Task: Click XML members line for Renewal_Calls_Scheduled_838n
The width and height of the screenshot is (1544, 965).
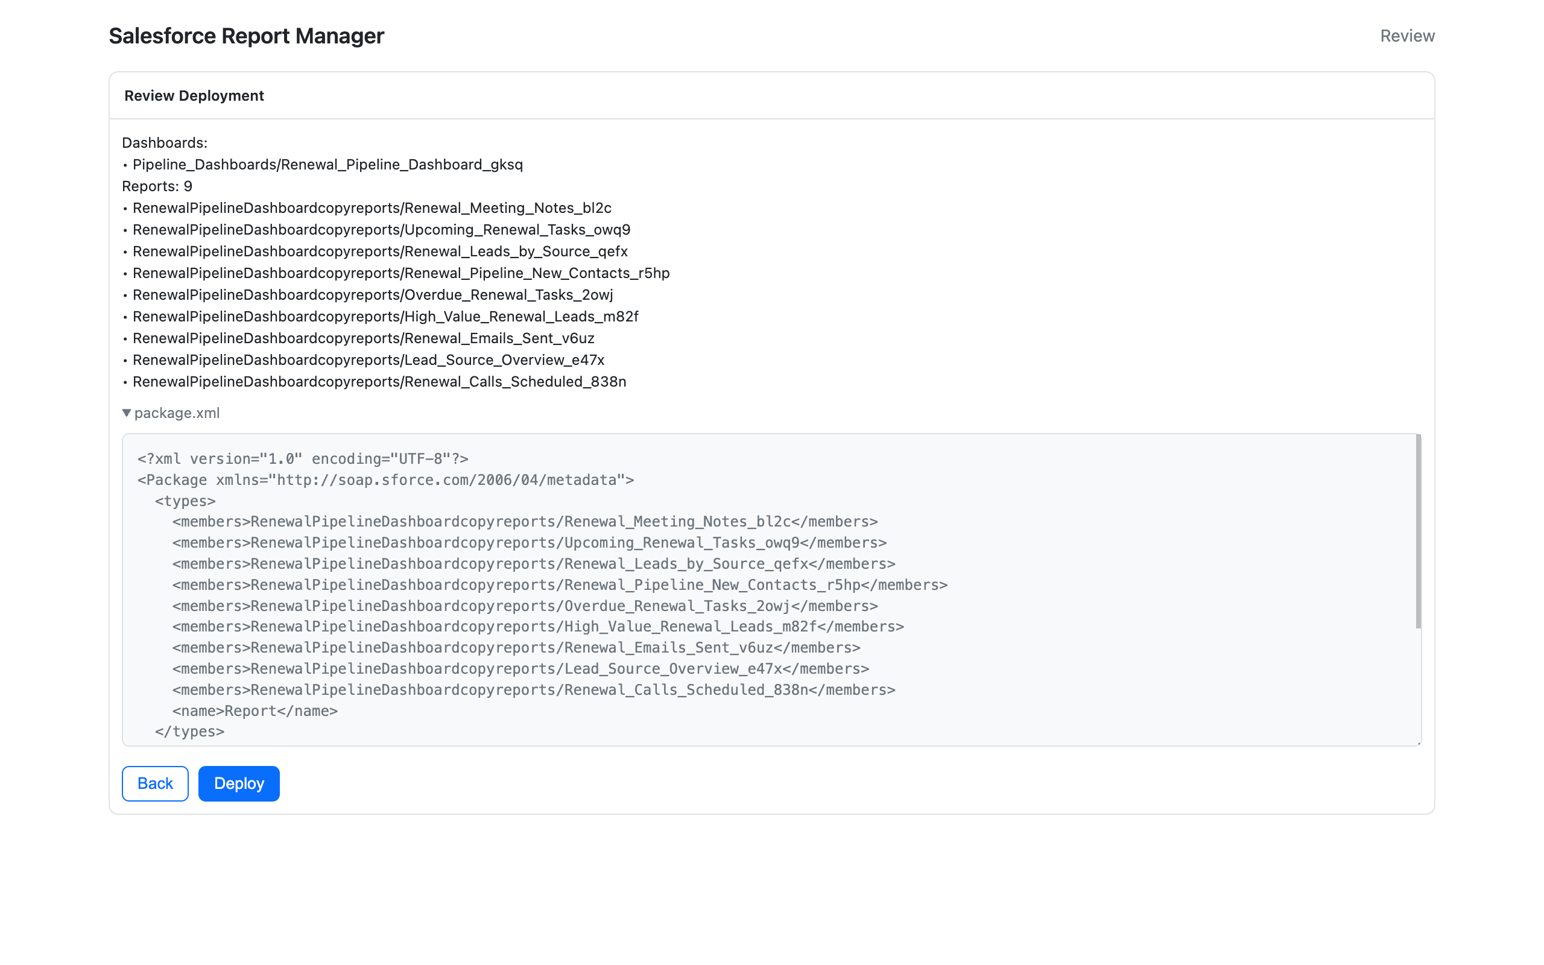Action: point(534,690)
